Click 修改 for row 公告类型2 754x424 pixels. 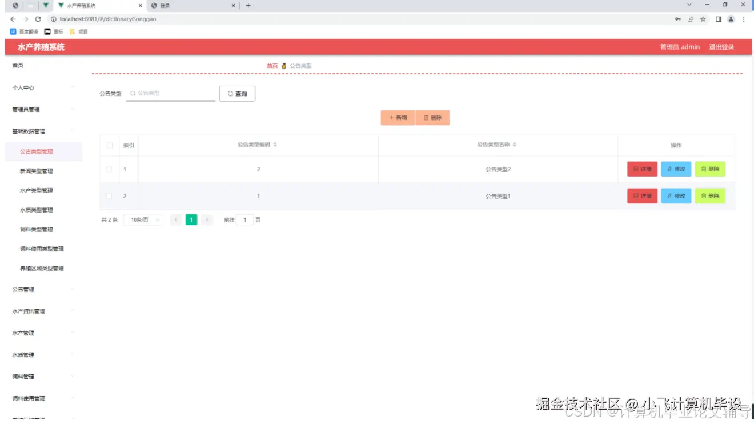pos(676,169)
